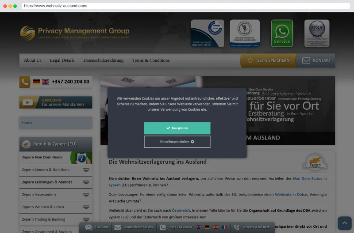The image size is (354, 233).
Task: Open the Larnaka Chamber of Commerce badge
Action: click(245, 34)
